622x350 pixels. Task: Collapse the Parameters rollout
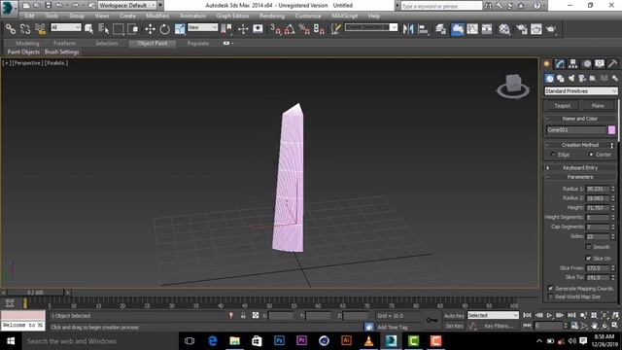580,177
